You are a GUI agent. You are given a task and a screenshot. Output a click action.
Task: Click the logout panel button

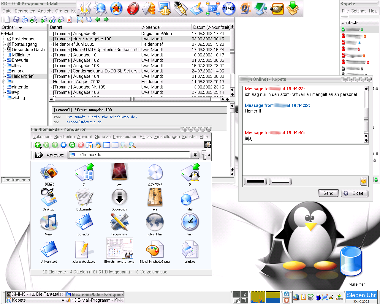click(286, 300)
